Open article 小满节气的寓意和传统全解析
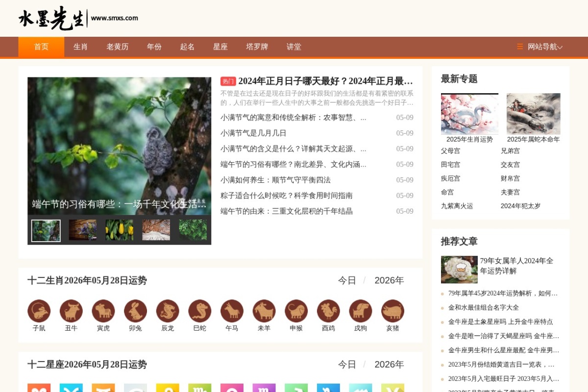The height and width of the screenshot is (392, 588). [294, 118]
